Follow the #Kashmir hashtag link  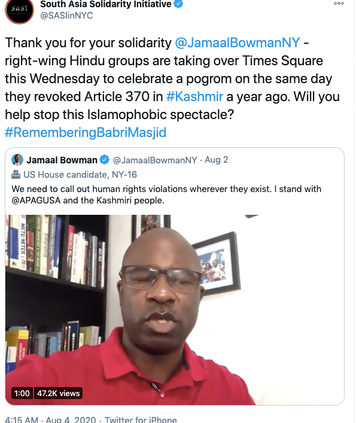point(194,96)
